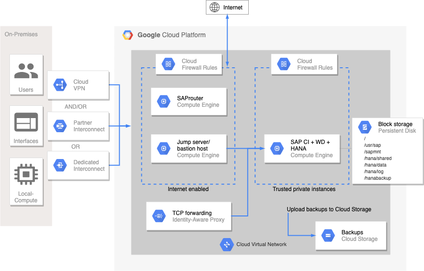Screen dimensions: 424x271
Task: Select the Cloud Virtual Network label
Action: (x=261, y=244)
